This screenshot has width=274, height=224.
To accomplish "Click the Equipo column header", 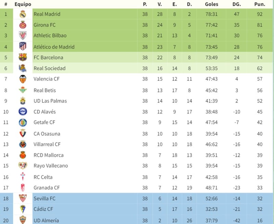I will tap(23, 4).
